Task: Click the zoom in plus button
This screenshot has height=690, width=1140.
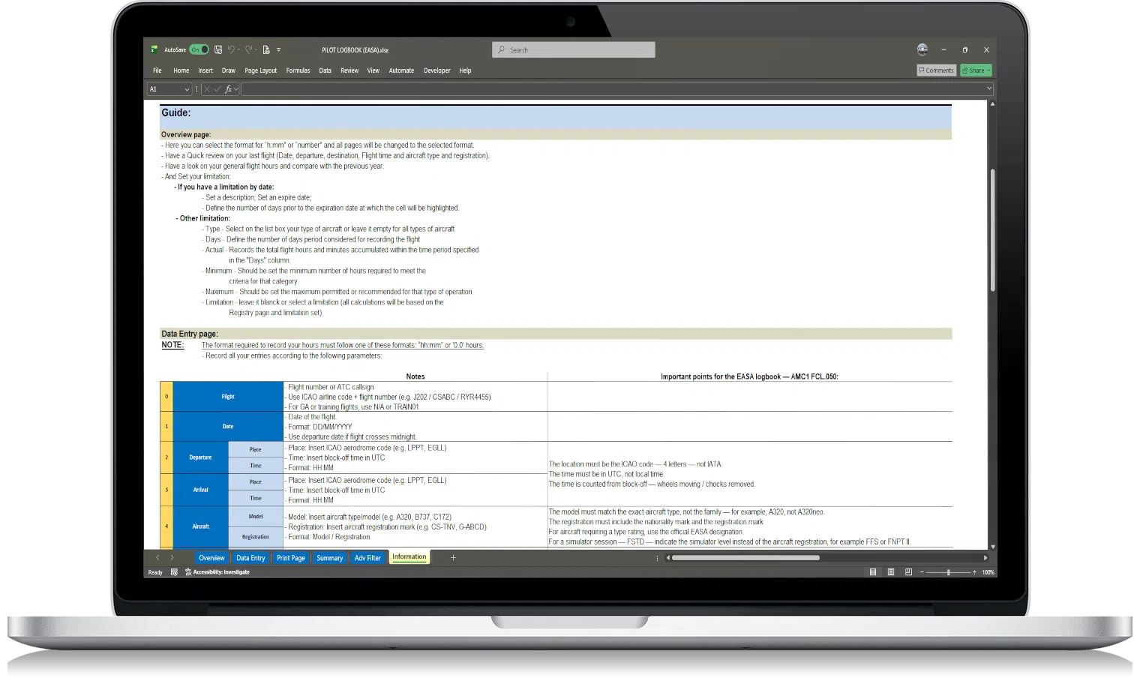Action: [x=974, y=572]
